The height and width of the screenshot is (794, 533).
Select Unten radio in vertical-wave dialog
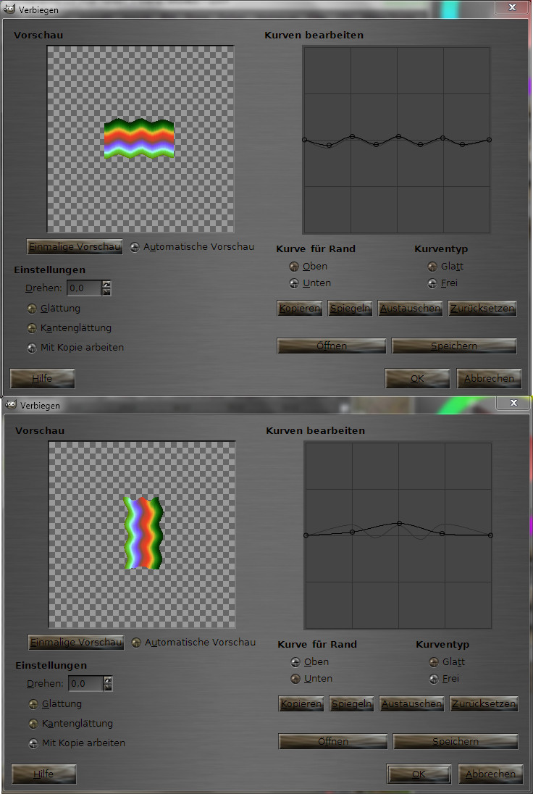(x=295, y=679)
